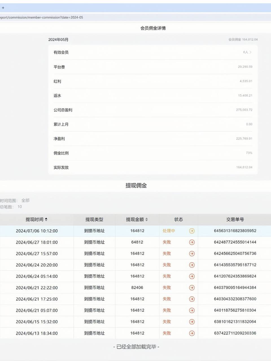Click withdrawal amount 64812
This screenshot has height=361, width=271.
pyautogui.click(x=137, y=242)
